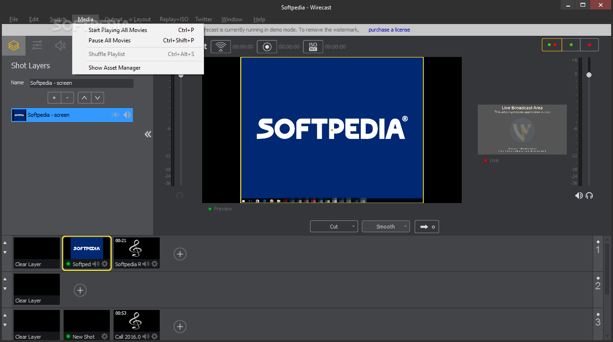The image size is (613, 342).
Task: Mute the Softped shot speaker icon
Action: 96,264
